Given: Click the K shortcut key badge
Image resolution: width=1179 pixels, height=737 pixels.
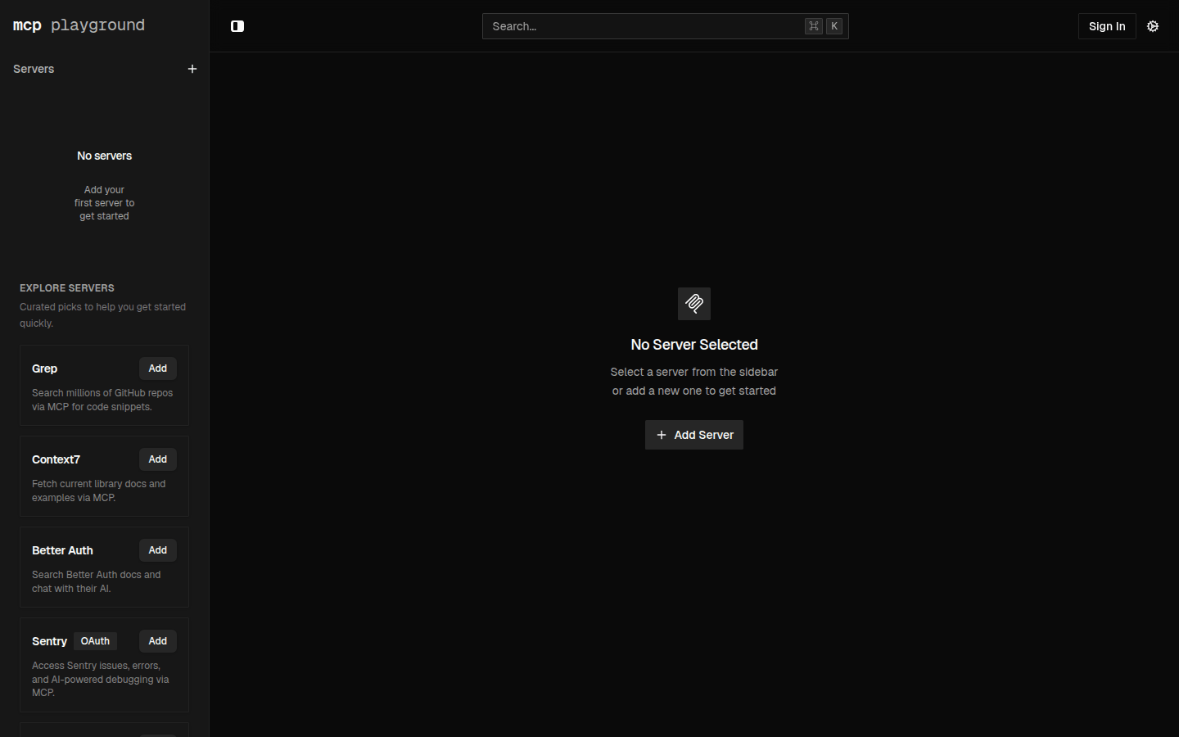Looking at the screenshot, I should [834, 26].
